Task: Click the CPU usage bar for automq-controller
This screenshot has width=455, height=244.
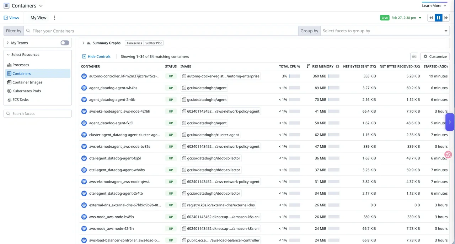Action: tap(294, 76)
